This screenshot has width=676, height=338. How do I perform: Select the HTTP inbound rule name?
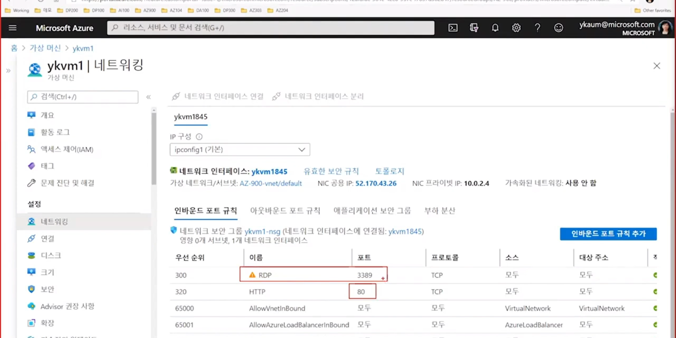[x=257, y=292]
